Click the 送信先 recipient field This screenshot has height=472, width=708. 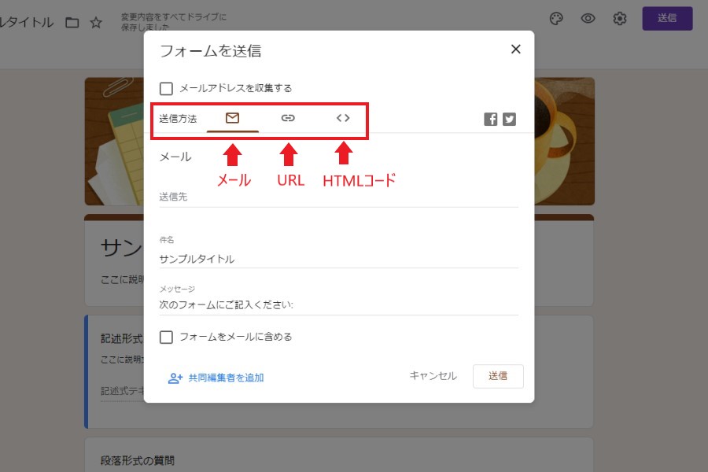(x=338, y=197)
